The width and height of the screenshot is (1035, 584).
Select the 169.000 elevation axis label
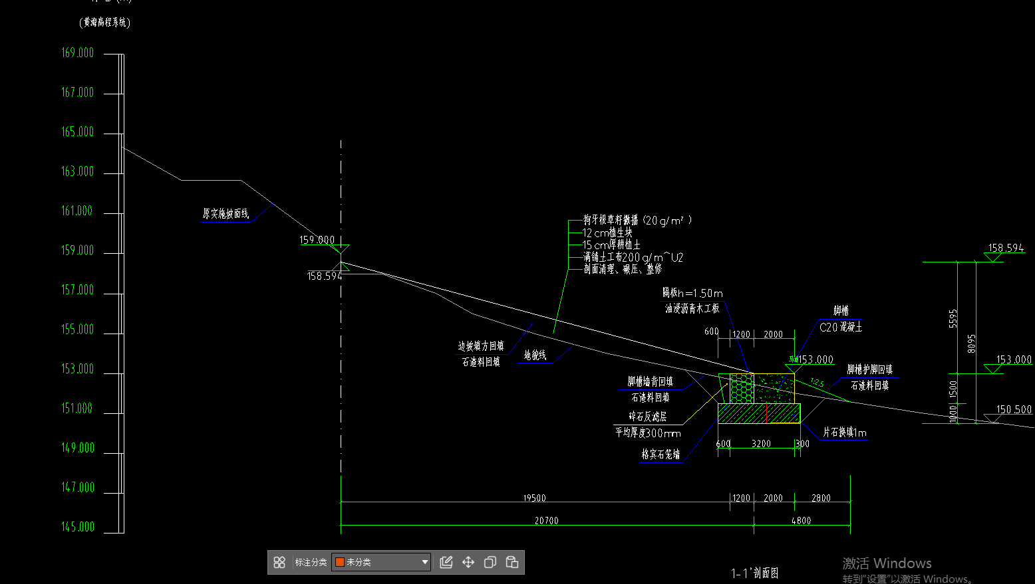78,52
